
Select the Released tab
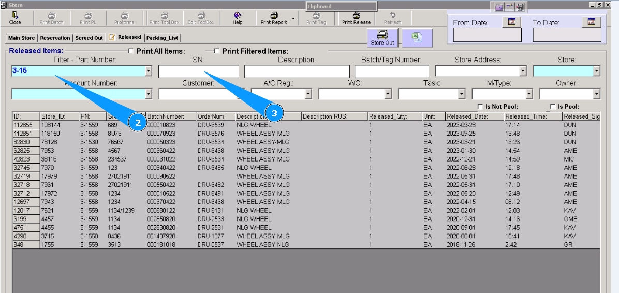125,37
